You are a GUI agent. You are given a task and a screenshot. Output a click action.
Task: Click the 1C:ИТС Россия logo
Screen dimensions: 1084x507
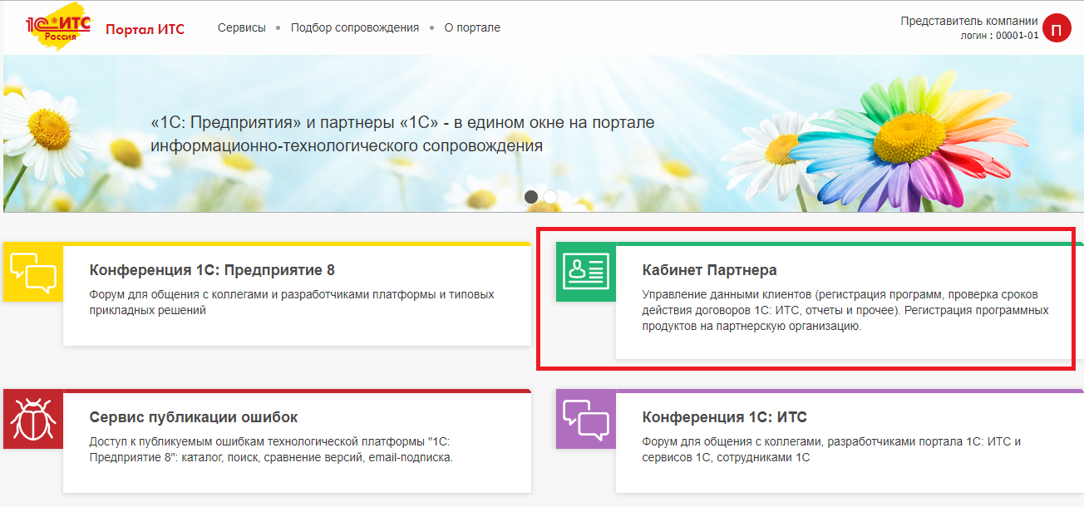point(58,28)
